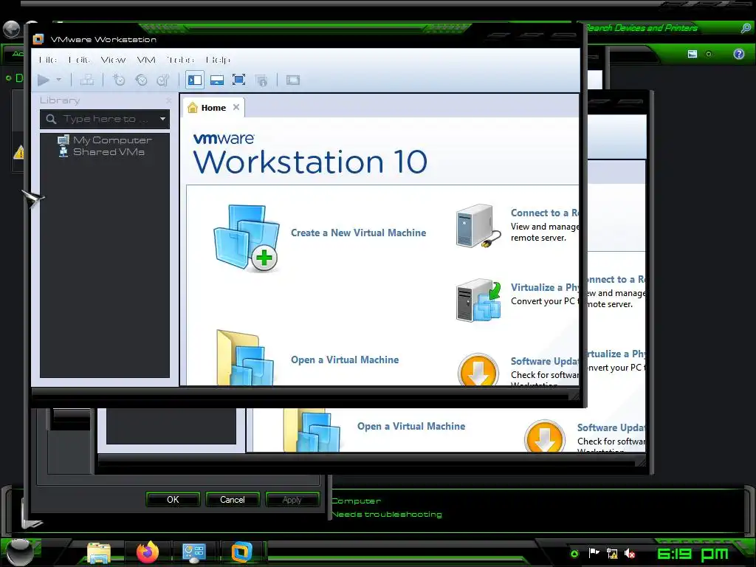This screenshot has height=567, width=756.
Task: Click the yellow warning icon in background window
Action: coord(18,152)
